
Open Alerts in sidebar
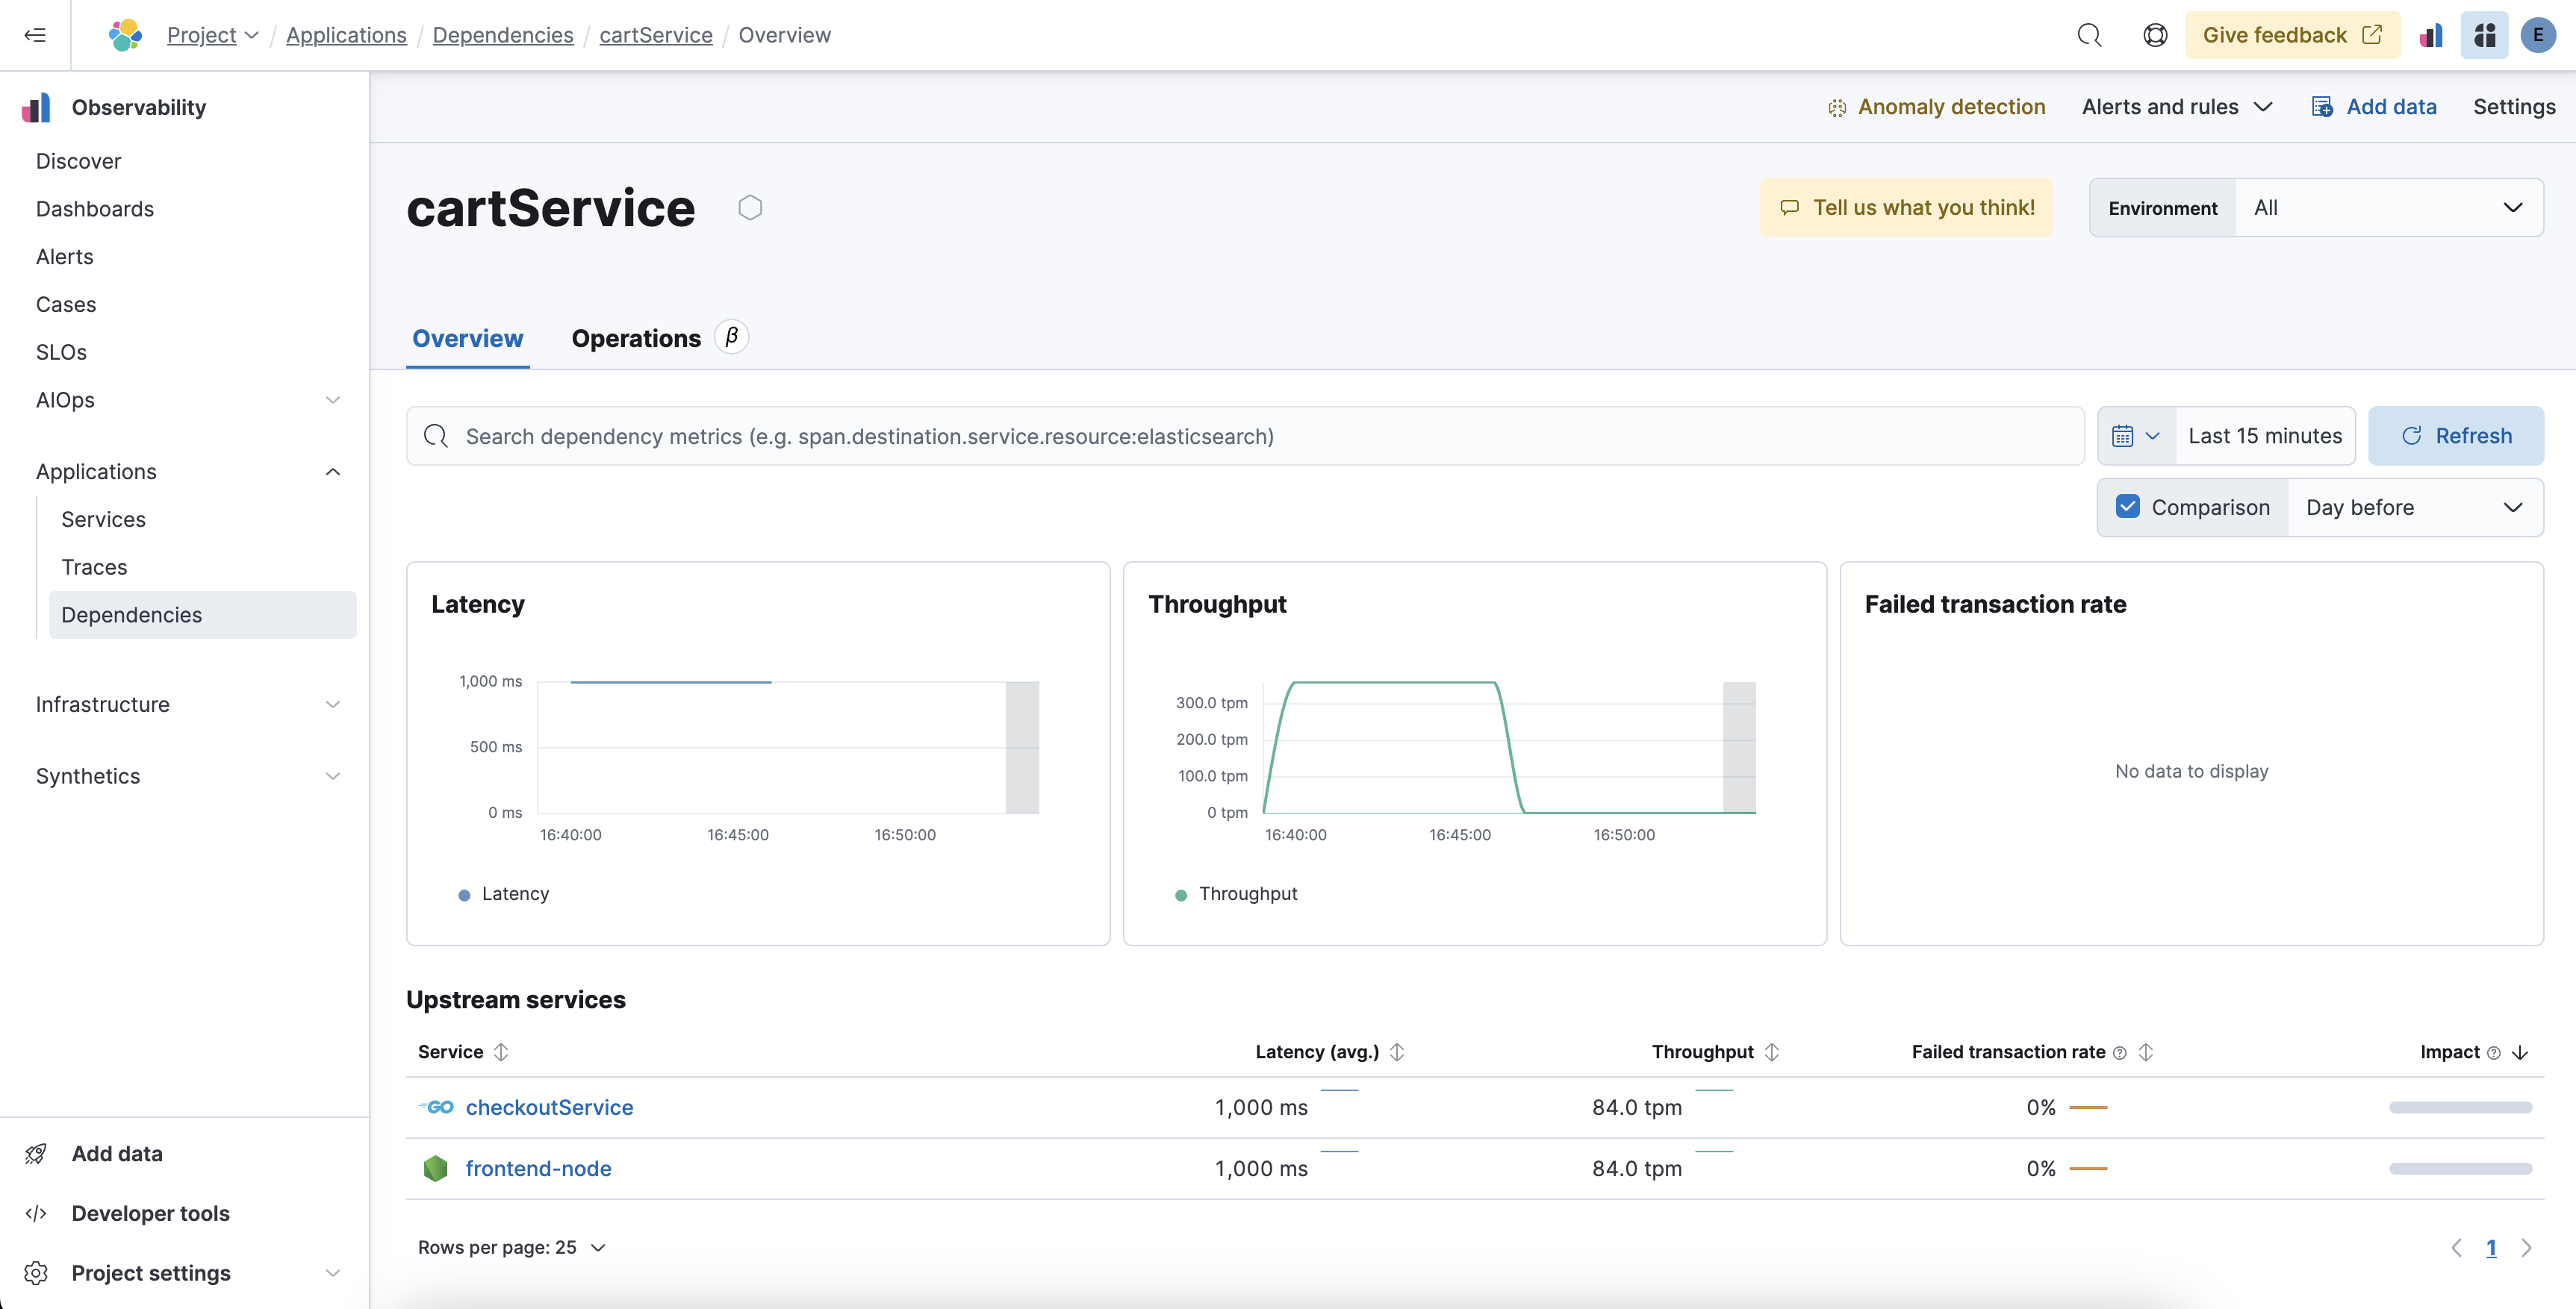(x=64, y=257)
